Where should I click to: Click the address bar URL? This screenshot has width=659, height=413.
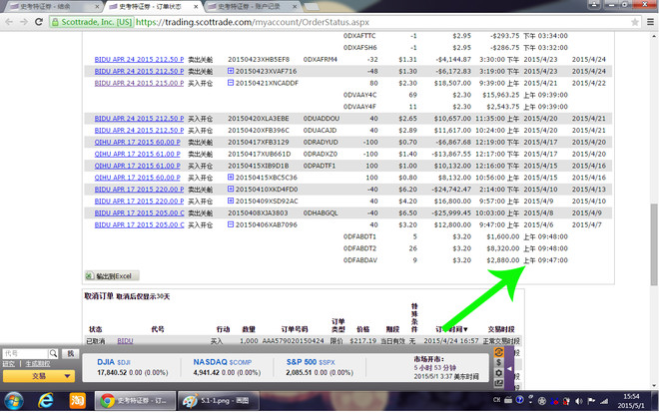click(x=253, y=22)
